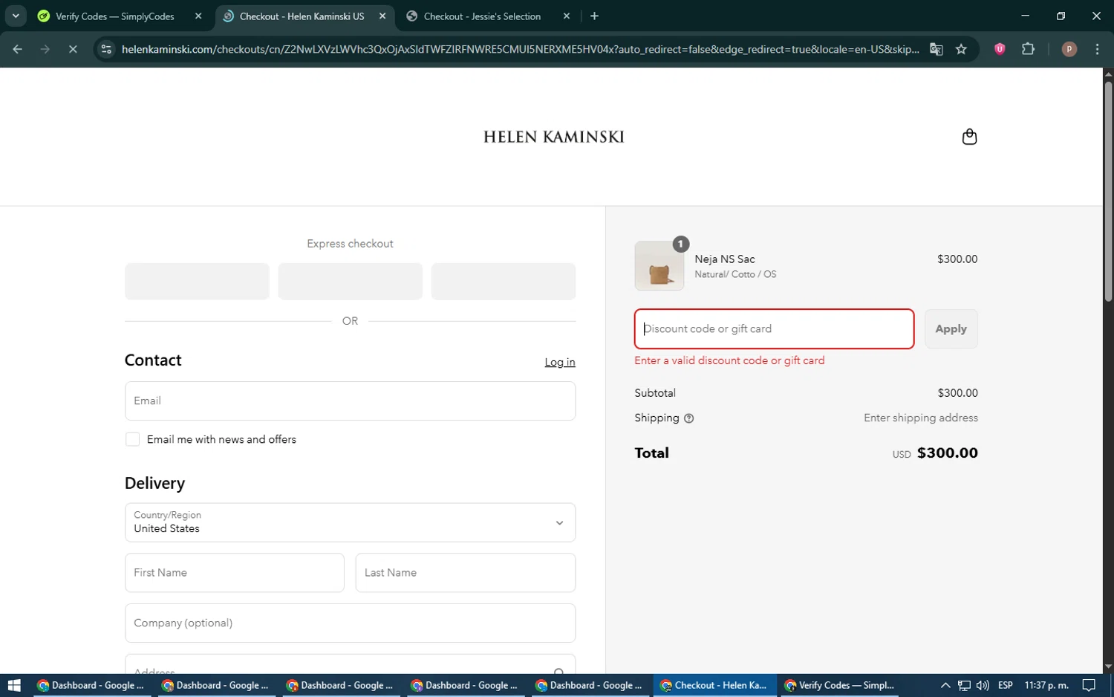The height and width of the screenshot is (697, 1114).
Task: Close the Verify Codes tab
Action: (x=198, y=16)
